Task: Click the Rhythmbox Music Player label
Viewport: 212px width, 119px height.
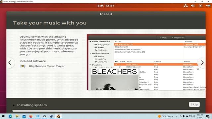Action: click(x=47, y=66)
